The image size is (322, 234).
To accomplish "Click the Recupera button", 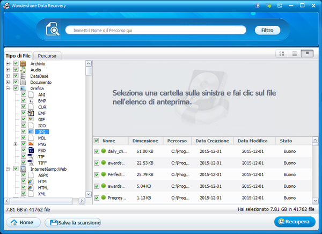I will coord(295,222).
